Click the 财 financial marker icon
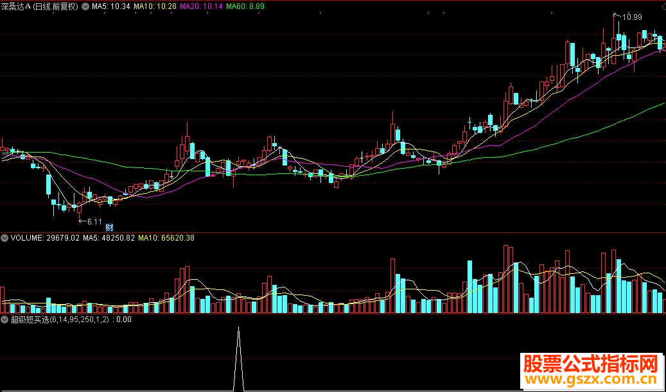This screenshot has width=666, height=392. [110, 227]
